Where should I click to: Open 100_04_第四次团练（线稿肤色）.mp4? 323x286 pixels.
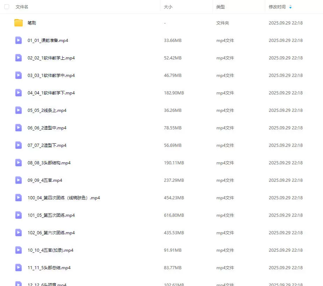coord(64,198)
